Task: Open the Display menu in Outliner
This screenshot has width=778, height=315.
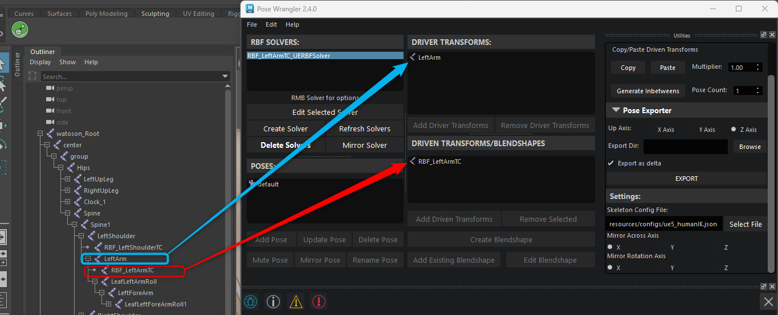Action: coord(40,62)
